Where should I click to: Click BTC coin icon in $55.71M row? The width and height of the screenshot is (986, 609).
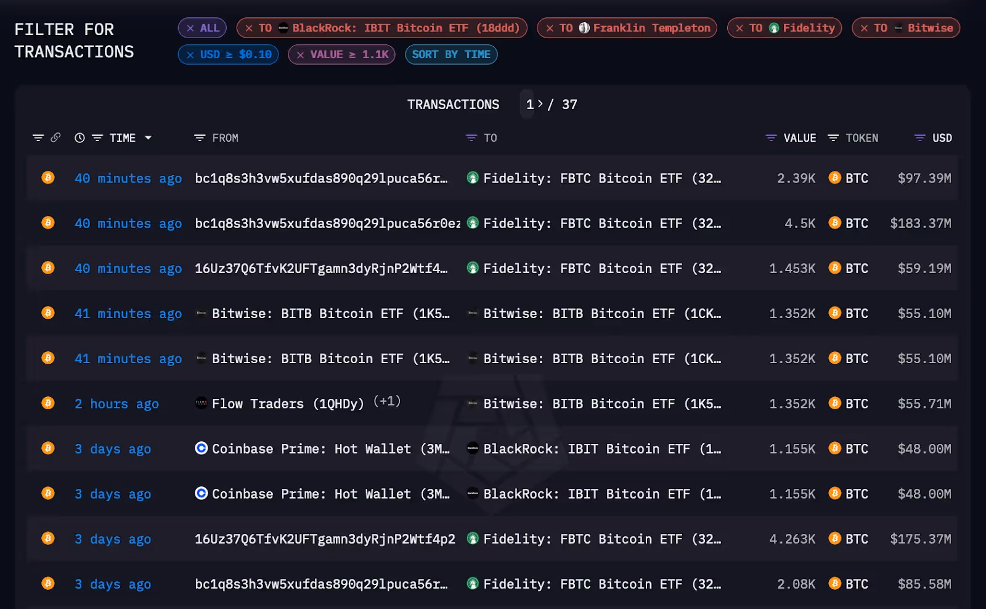coord(834,403)
